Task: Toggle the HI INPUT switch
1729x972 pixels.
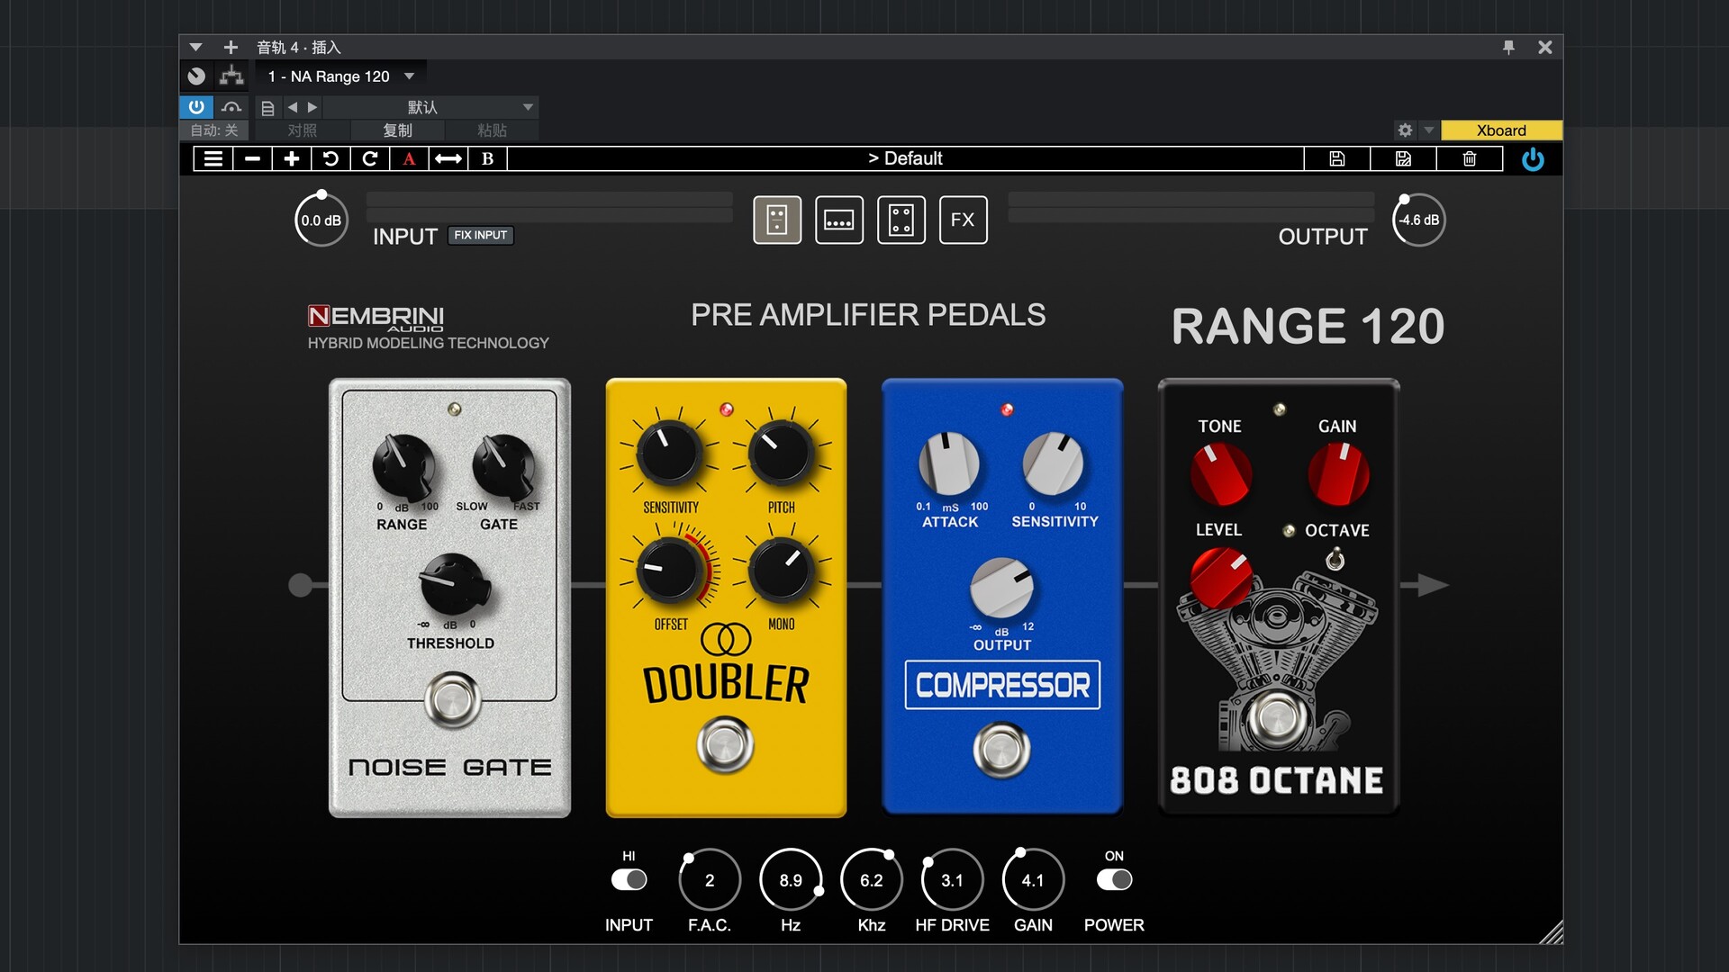Action: coord(629,880)
